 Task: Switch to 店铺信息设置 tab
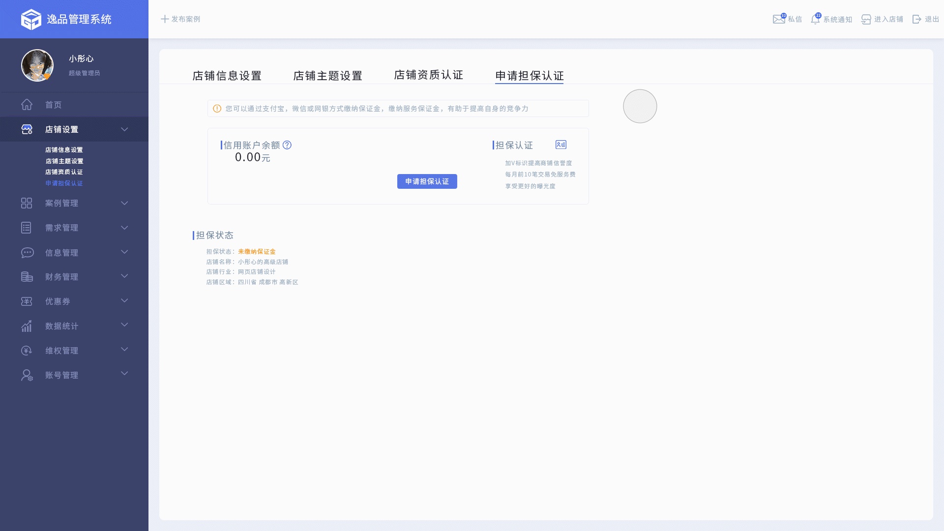[227, 76]
